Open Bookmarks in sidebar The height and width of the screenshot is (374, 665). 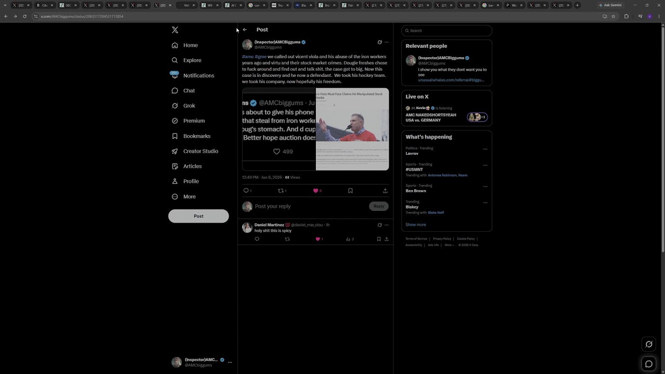tap(191, 136)
